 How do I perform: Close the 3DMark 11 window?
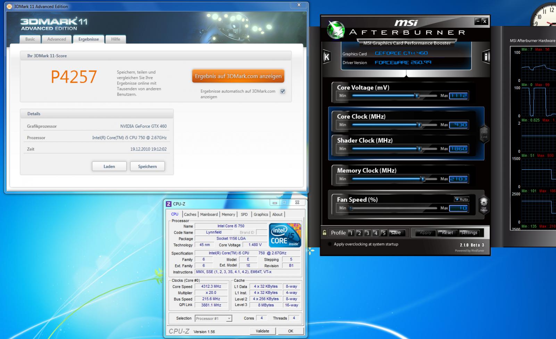[299, 5]
